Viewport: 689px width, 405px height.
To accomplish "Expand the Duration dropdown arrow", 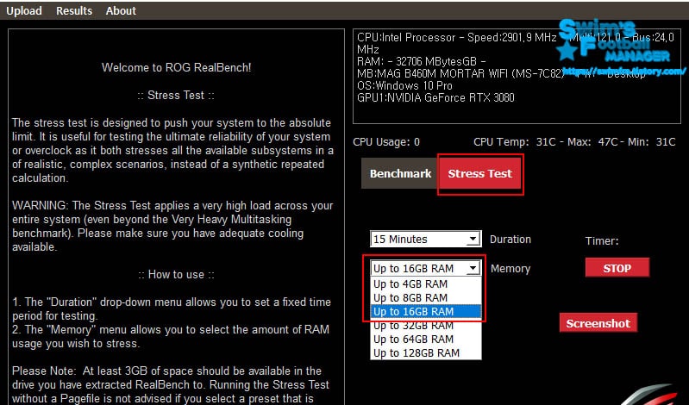I will tap(473, 239).
